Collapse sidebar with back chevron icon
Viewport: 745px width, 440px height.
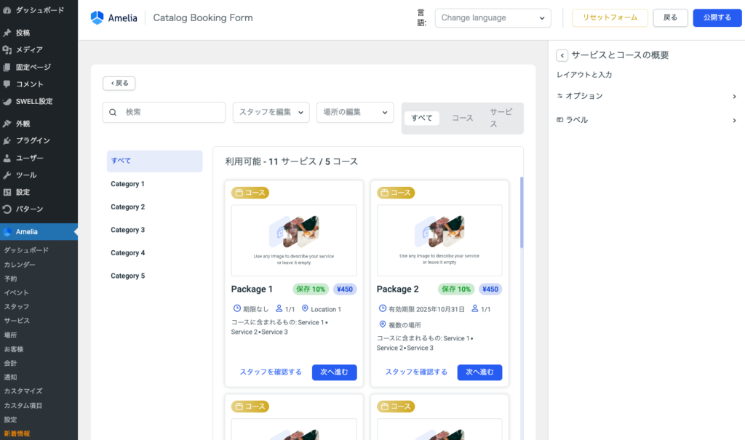562,55
